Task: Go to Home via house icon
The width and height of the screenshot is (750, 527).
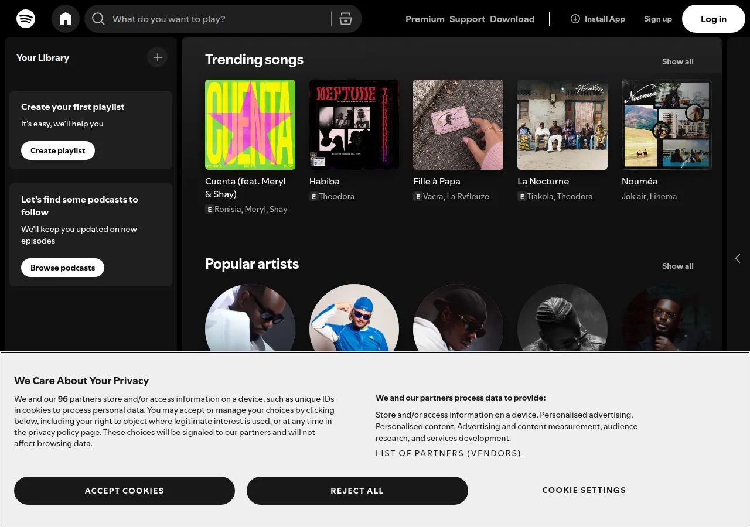Action: pos(66,19)
